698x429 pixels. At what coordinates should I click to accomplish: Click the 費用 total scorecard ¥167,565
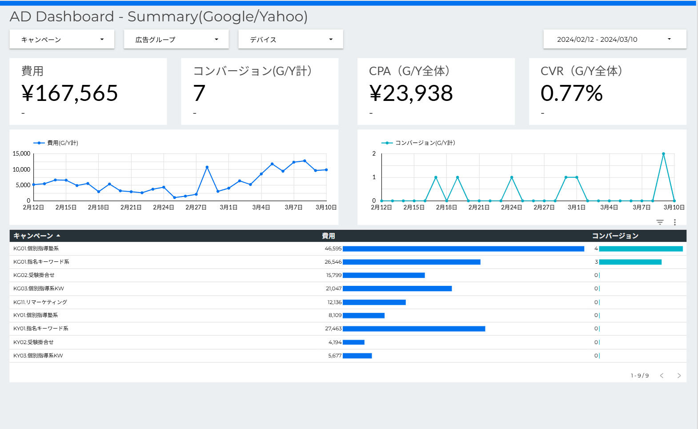(x=88, y=92)
